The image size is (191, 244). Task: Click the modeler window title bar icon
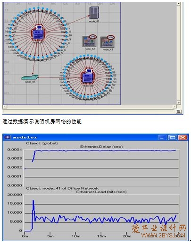point(7,137)
